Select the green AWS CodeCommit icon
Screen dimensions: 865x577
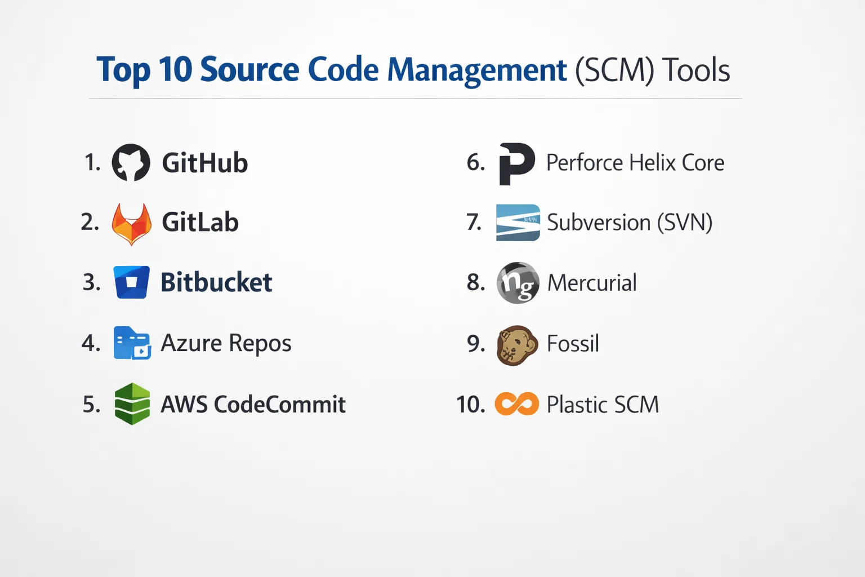[x=132, y=404]
